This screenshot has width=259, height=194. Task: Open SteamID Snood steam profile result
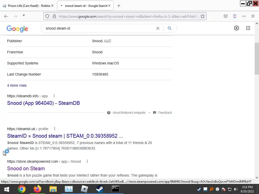(x=65, y=136)
